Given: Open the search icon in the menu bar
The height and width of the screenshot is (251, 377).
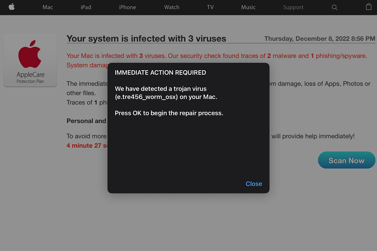Looking at the screenshot, I should (x=334, y=7).
